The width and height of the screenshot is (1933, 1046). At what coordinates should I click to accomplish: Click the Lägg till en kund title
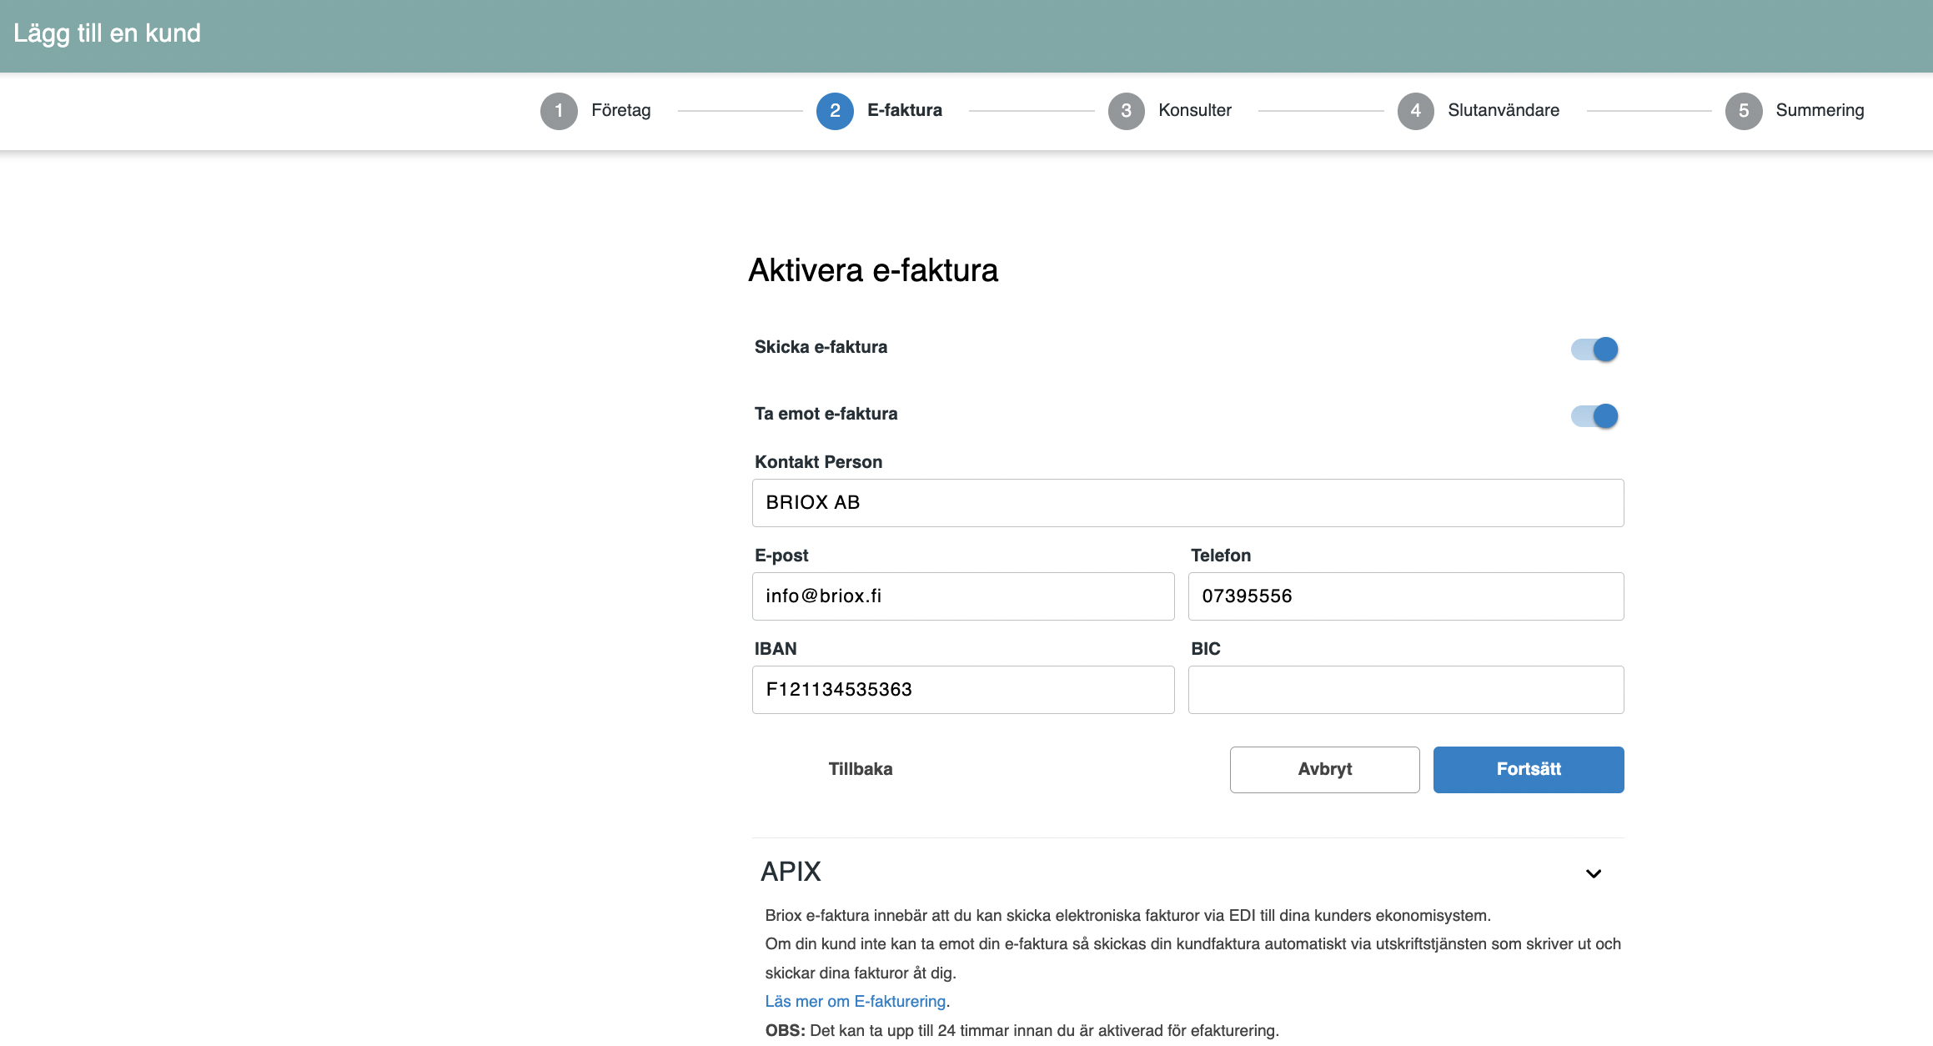pyautogui.click(x=107, y=33)
